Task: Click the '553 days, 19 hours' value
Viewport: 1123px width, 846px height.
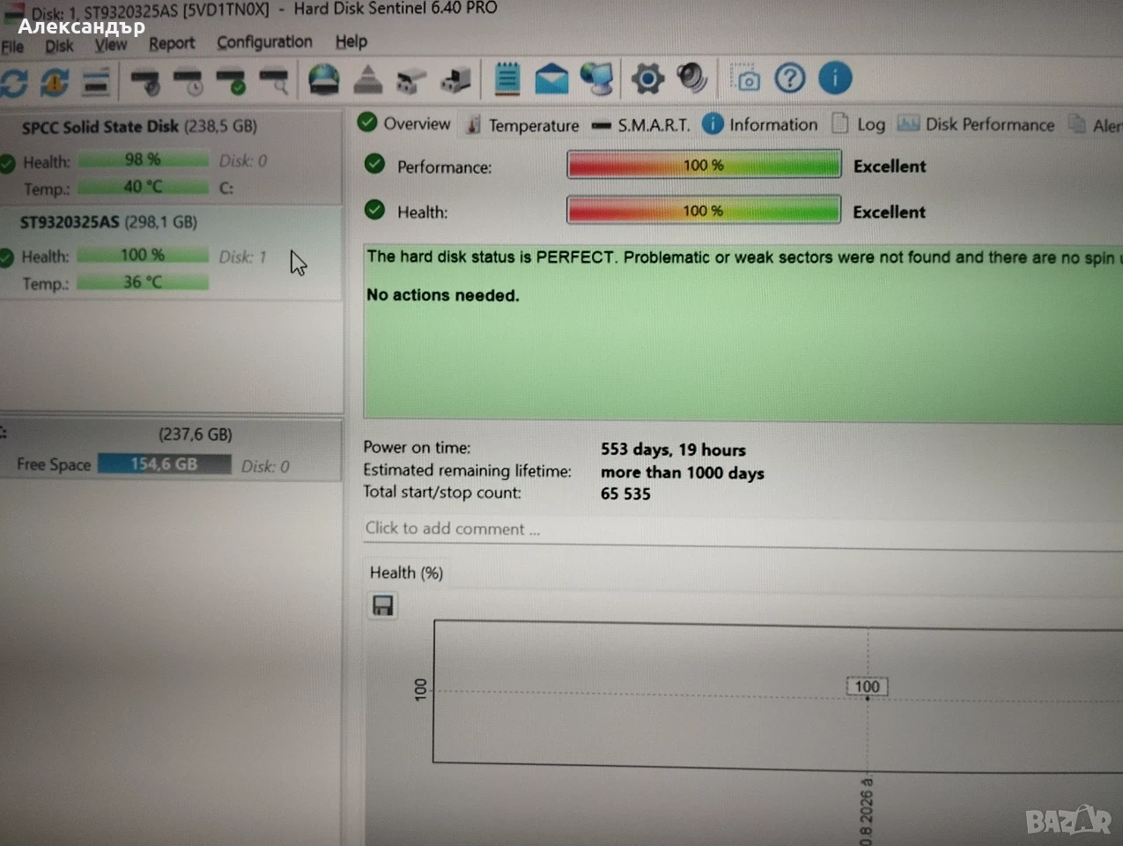Action: point(673,449)
